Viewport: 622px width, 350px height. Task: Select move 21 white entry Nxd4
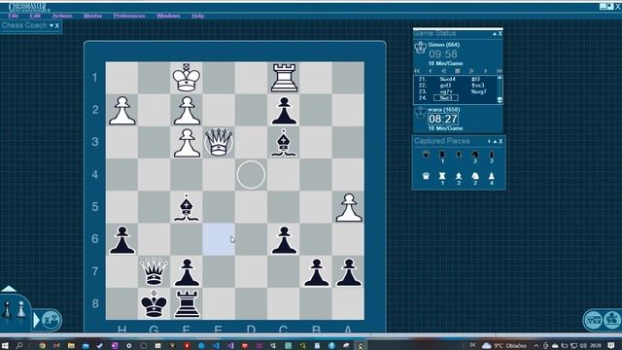[x=447, y=79]
